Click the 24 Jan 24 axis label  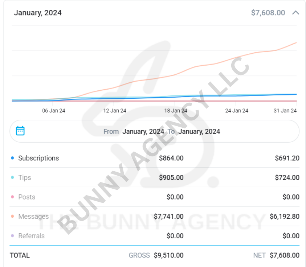237,111
